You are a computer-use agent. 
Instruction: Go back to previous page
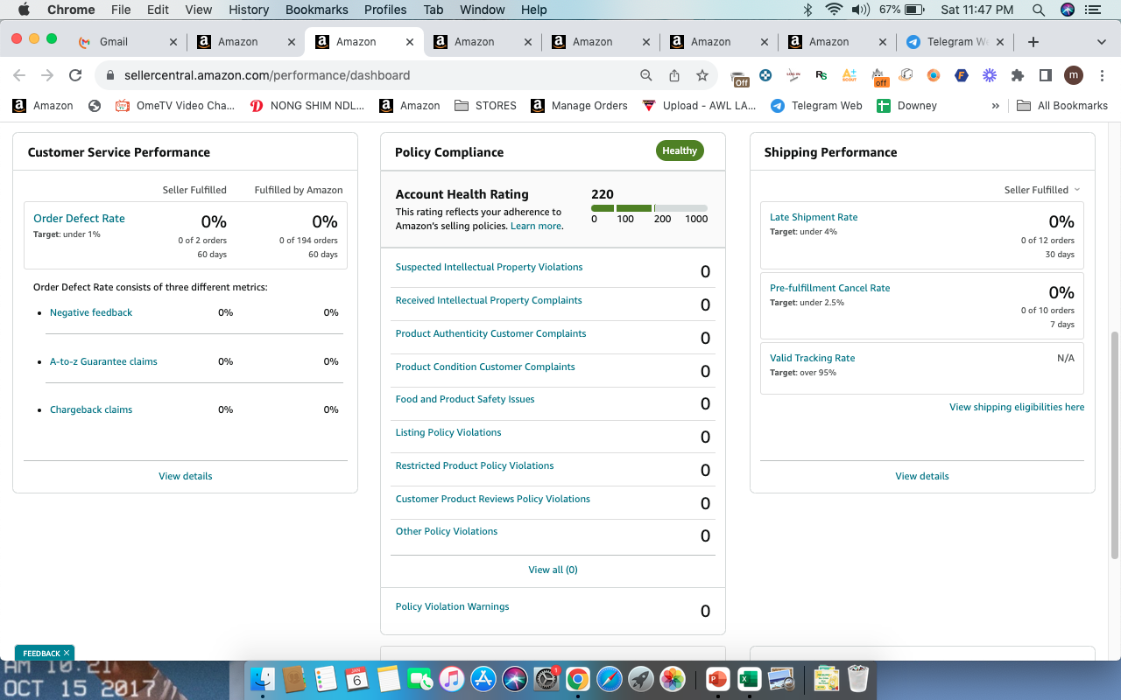(19, 75)
